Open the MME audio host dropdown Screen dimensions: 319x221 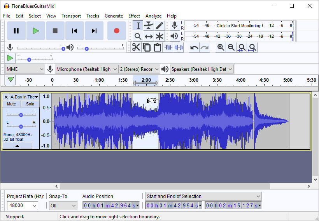(x=25, y=69)
